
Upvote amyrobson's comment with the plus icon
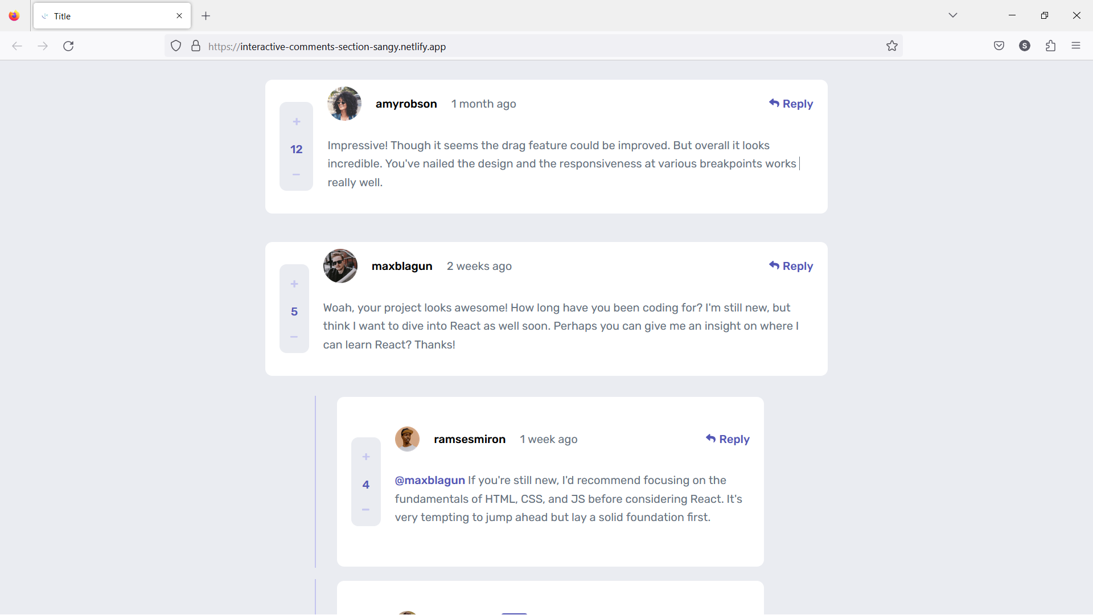[x=296, y=122]
